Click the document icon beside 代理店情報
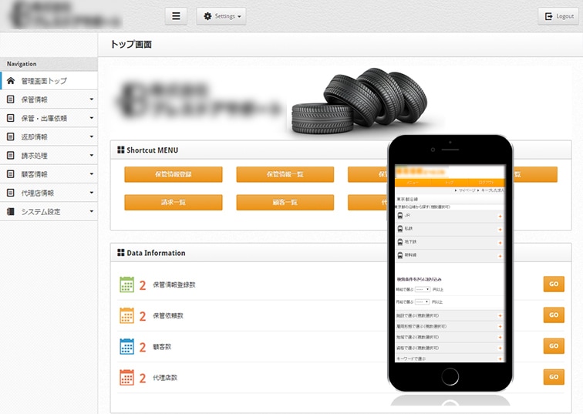 coord(11,193)
